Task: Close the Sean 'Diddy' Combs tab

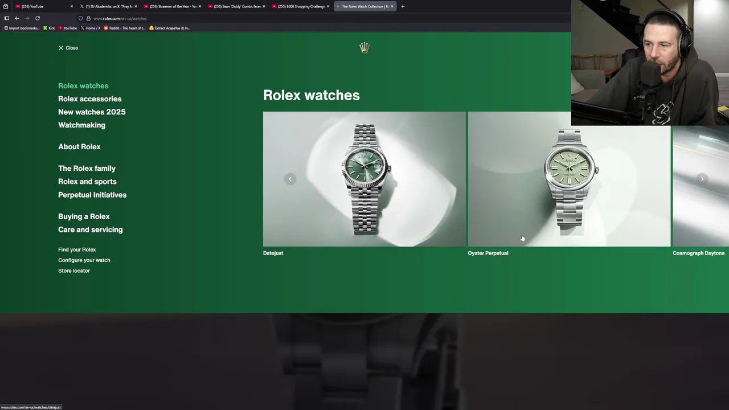Action: point(264,6)
